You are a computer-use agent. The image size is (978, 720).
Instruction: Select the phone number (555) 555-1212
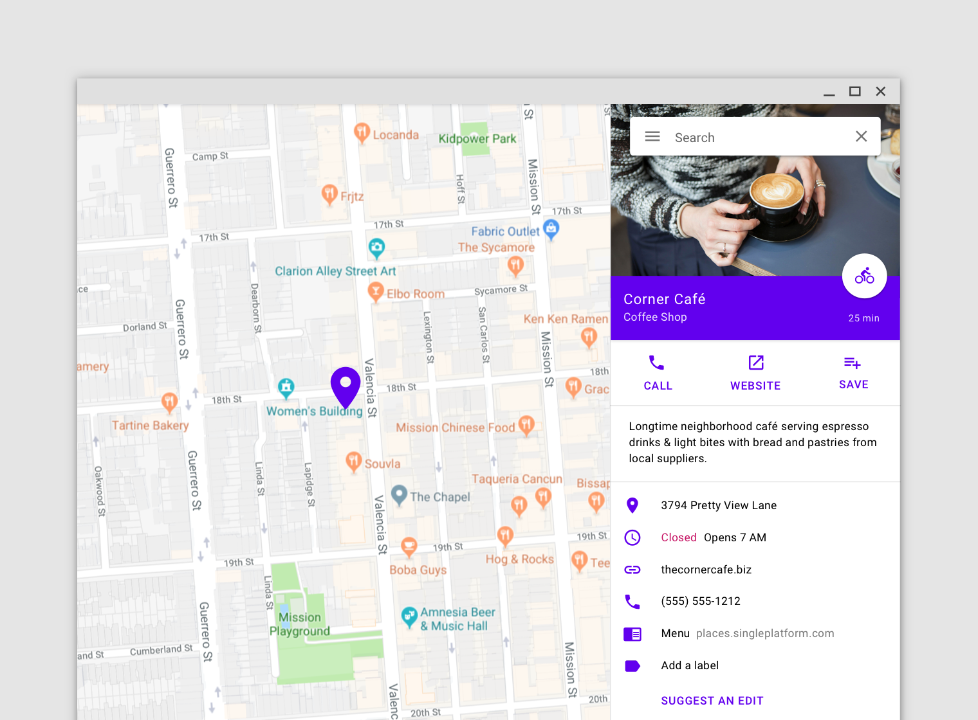click(x=701, y=601)
